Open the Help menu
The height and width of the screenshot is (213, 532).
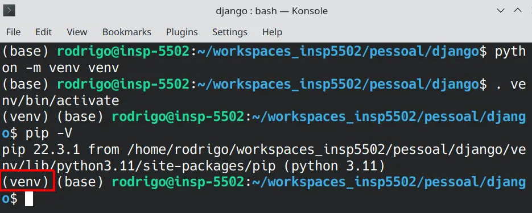pyautogui.click(x=272, y=32)
